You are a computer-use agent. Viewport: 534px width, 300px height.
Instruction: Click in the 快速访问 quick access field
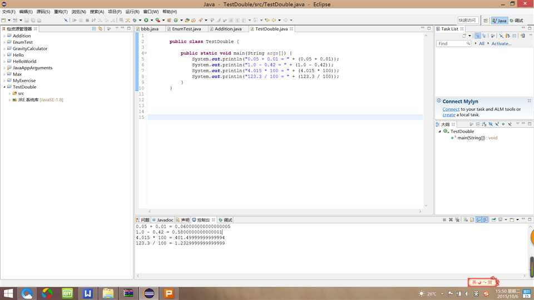pyautogui.click(x=468, y=20)
